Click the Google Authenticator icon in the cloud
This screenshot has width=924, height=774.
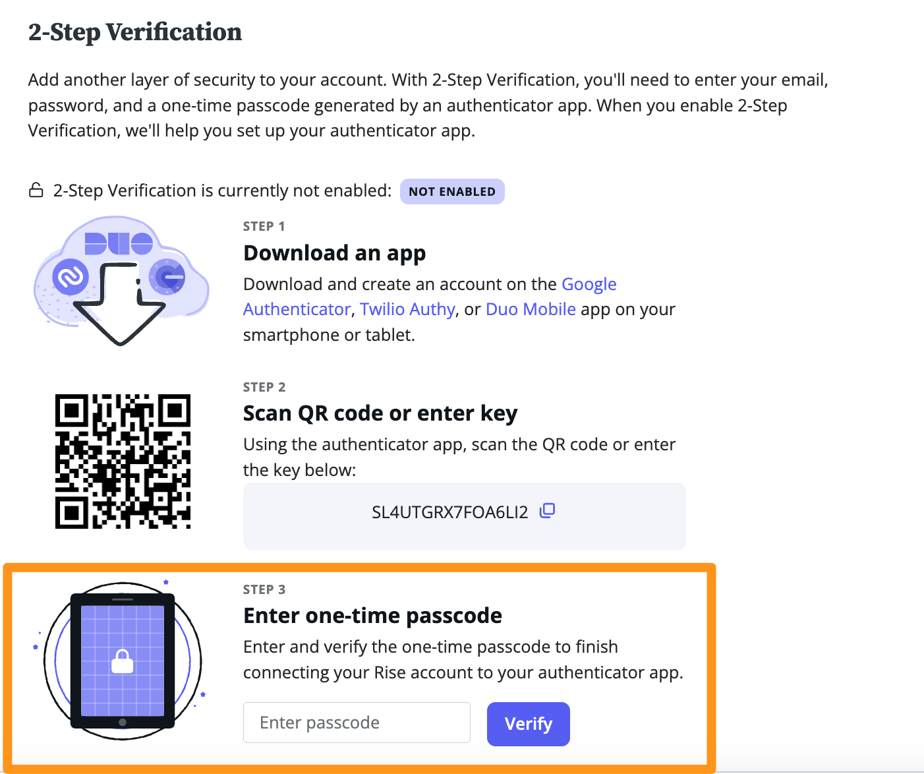click(x=167, y=276)
